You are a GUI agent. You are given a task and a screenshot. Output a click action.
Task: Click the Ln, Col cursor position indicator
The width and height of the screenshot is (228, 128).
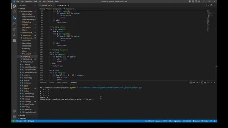[x=150, y=121]
